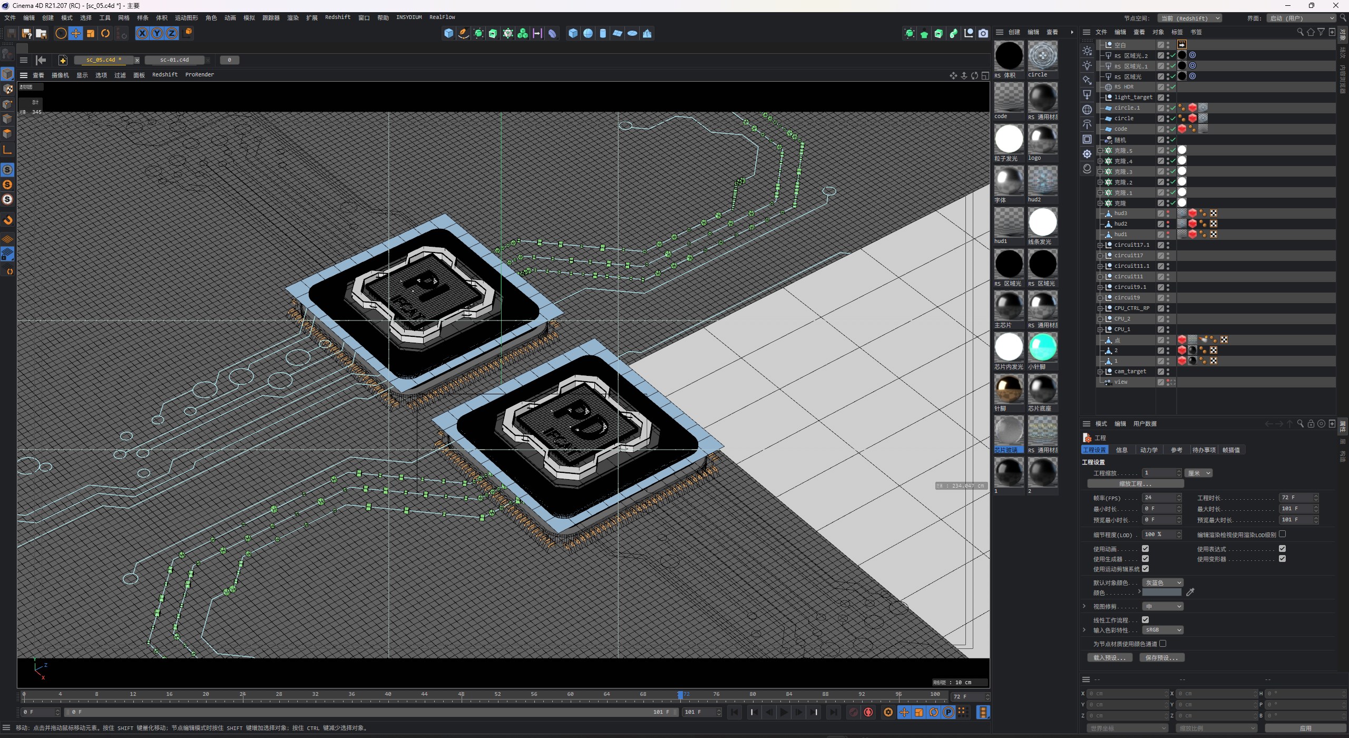The width and height of the screenshot is (1349, 738).
Task: Switch to the sc-01.c4d document tab
Action: coord(174,60)
